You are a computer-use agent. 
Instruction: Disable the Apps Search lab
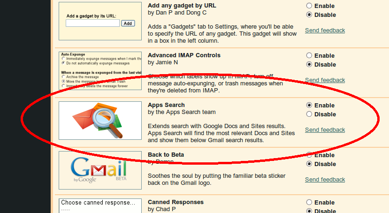coord(309,114)
